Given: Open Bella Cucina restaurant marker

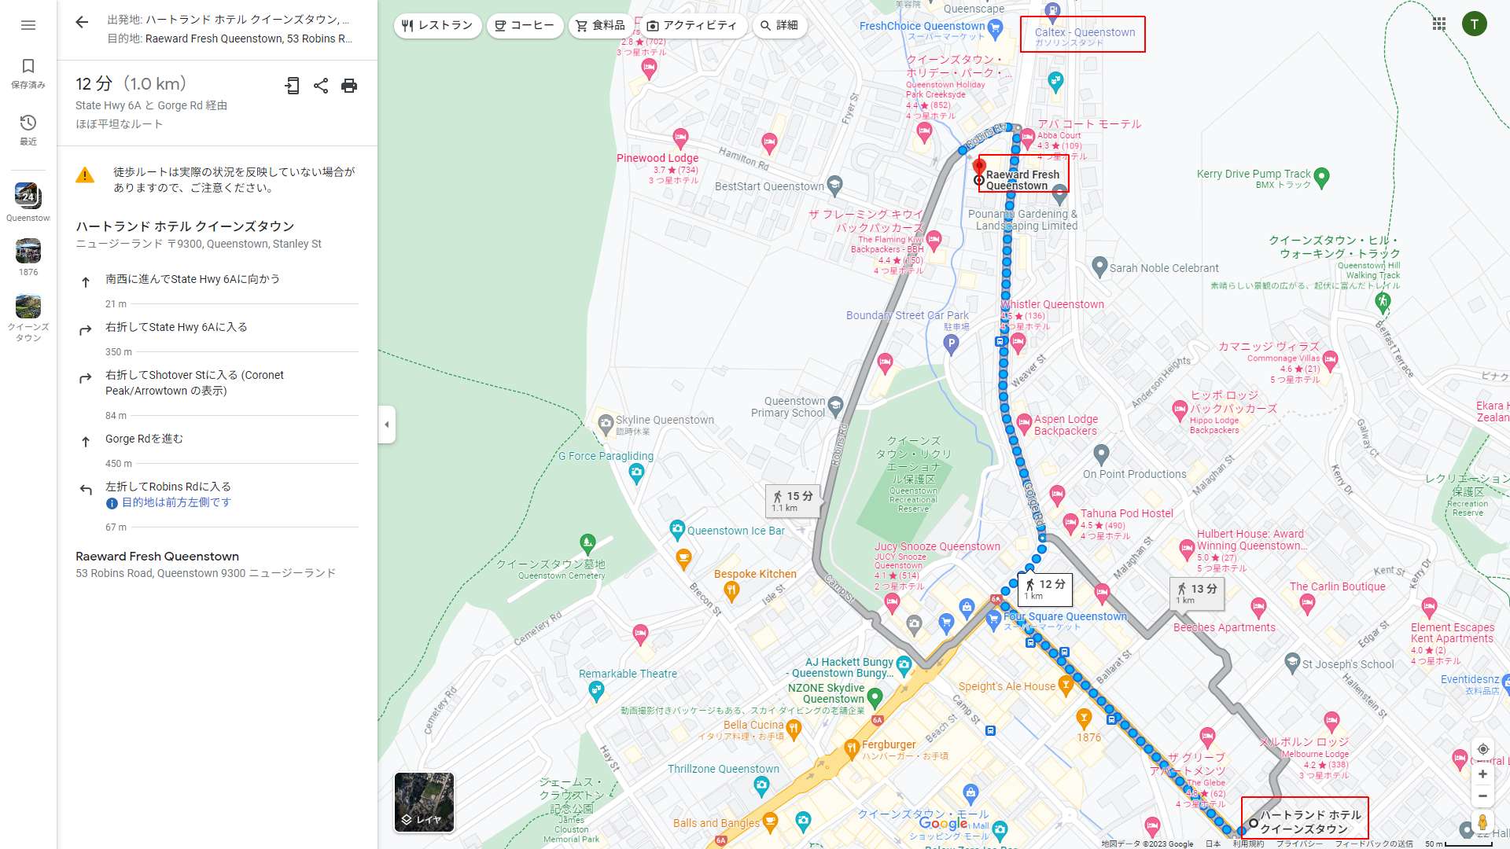Looking at the screenshot, I should (x=794, y=730).
